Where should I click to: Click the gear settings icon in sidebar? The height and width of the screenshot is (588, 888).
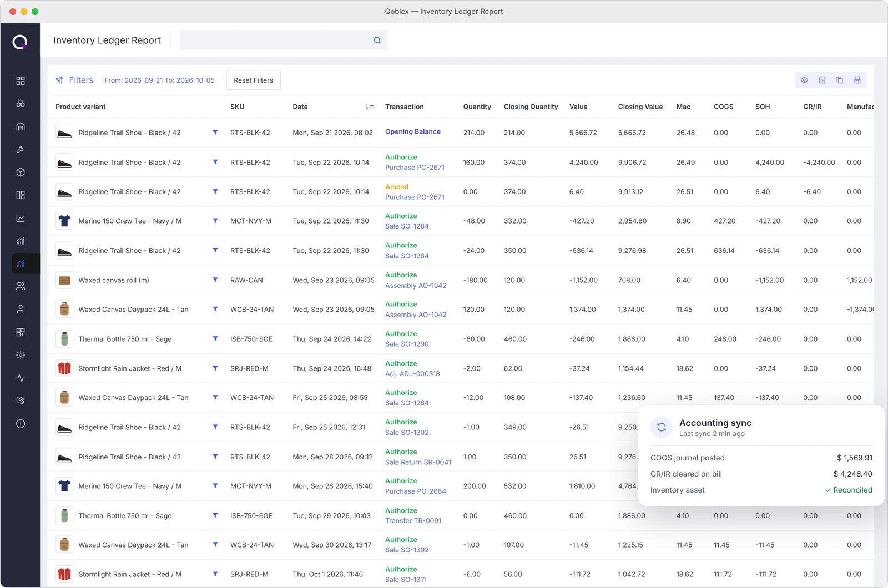pyautogui.click(x=21, y=355)
